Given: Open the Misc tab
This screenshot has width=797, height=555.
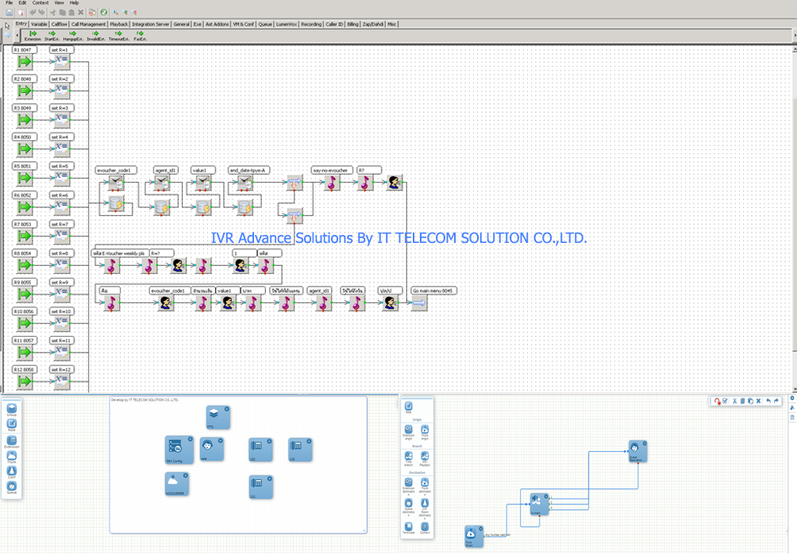Looking at the screenshot, I should click(392, 24).
